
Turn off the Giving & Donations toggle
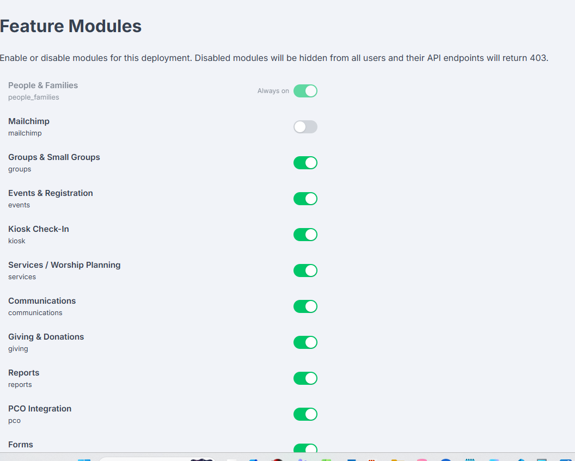305,342
